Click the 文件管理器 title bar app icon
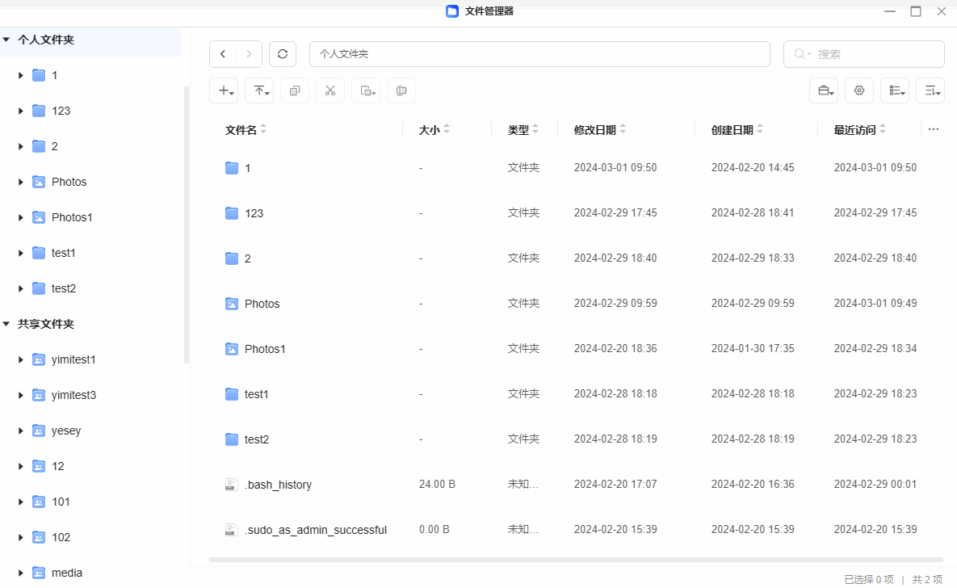957x588 pixels. pos(451,11)
